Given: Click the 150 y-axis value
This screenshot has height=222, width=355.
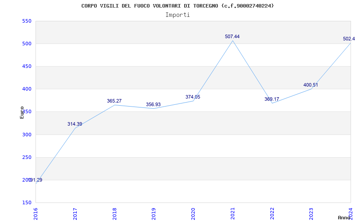Looking at the screenshot, I should tap(27, 202).
